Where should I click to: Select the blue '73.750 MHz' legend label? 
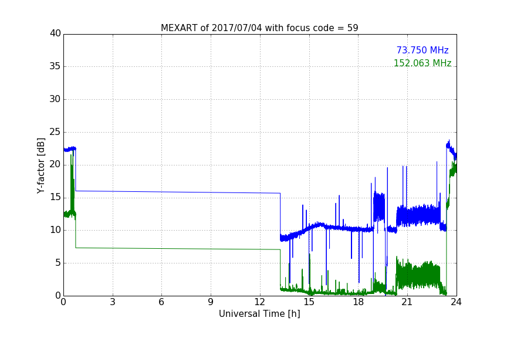(x=422, y=50)
